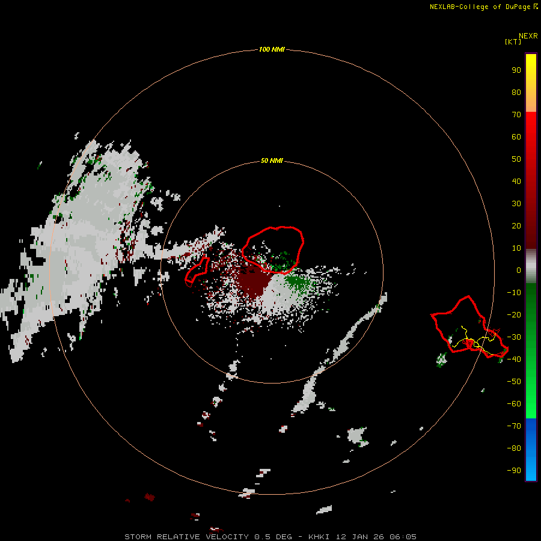Click the yellow top segment of color bar

[531, 83]
